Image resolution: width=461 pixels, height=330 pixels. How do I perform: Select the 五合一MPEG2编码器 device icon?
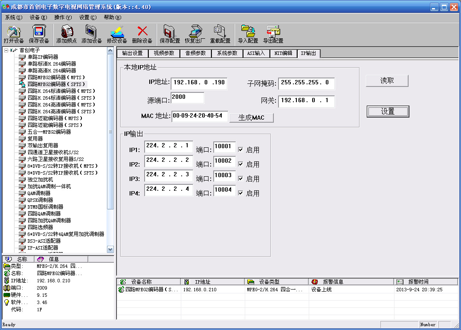(x=22, y=132)
